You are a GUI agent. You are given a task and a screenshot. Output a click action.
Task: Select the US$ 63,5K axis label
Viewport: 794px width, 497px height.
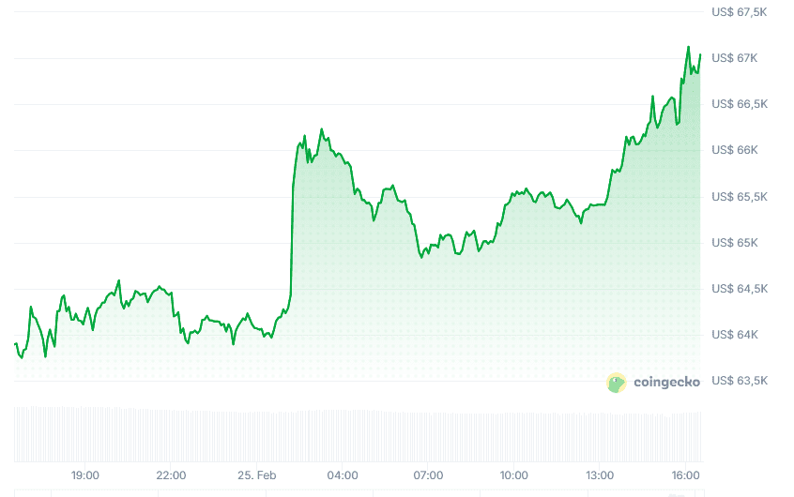point(741,381)
